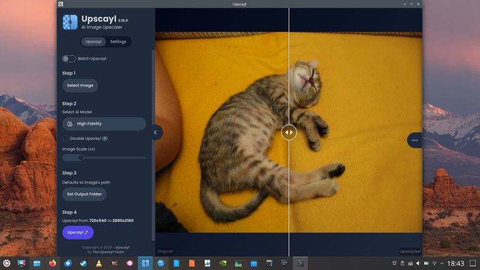
Task: Open the pink round app in taskbar
Action: point(130,263)
